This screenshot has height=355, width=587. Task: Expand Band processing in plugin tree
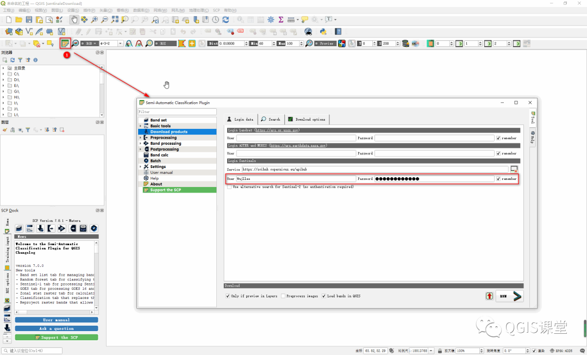(x=140, y=144)
